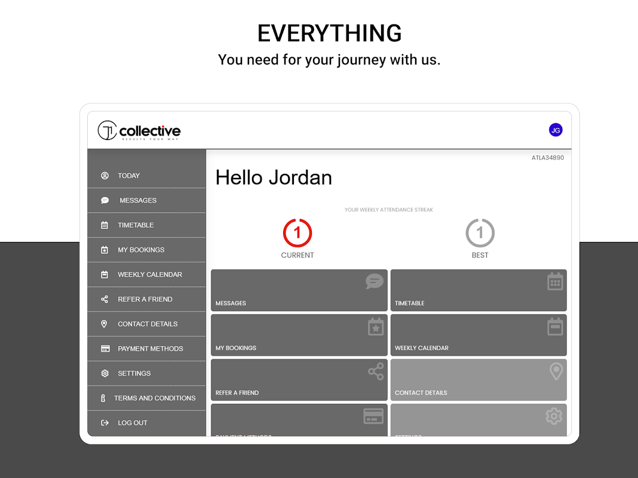Click the Weekly Calendar sidebar icon
Image resolution: width=638 pixels, height=478 pixels.
[x=105, y=275]
